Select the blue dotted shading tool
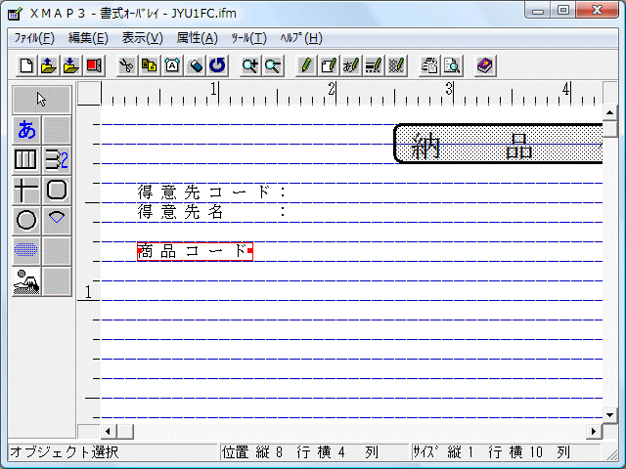This screenshot has height=469, width=626. (26, 250)
